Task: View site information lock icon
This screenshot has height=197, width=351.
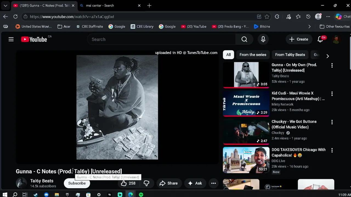Action: [26, 17]
